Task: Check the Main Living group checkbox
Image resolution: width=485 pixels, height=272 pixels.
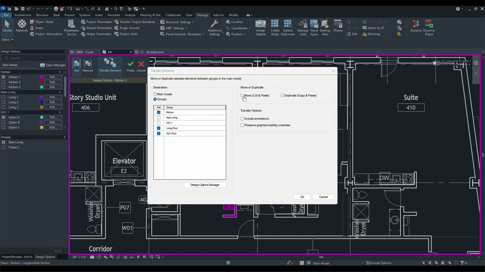Action: point(159,117)
